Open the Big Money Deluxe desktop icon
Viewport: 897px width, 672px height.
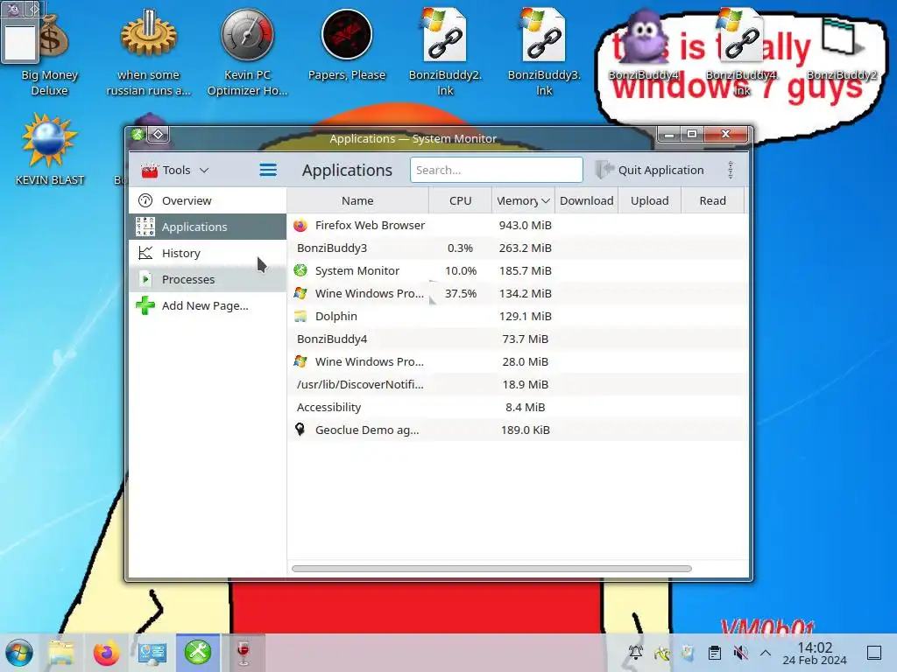pos(50,52)
